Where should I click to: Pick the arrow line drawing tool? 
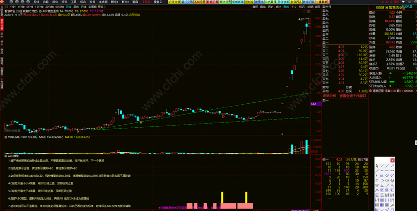(x=392, y=166)
